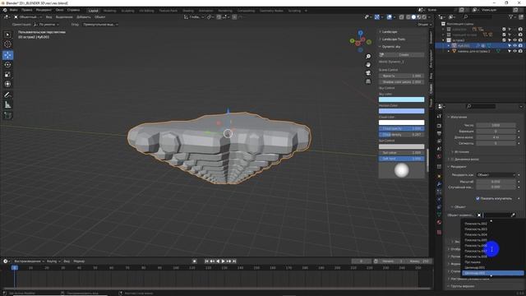The width and height of the screenshot is (526, 296).
Task: Hide the stones collection row eye icon
Action: coord(515,51)
